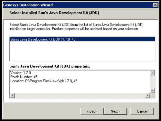Click the 'Patch Number: 45' line
Image resolution: width=161 pixels, height=121 pixels.
[x=24, y=77]
